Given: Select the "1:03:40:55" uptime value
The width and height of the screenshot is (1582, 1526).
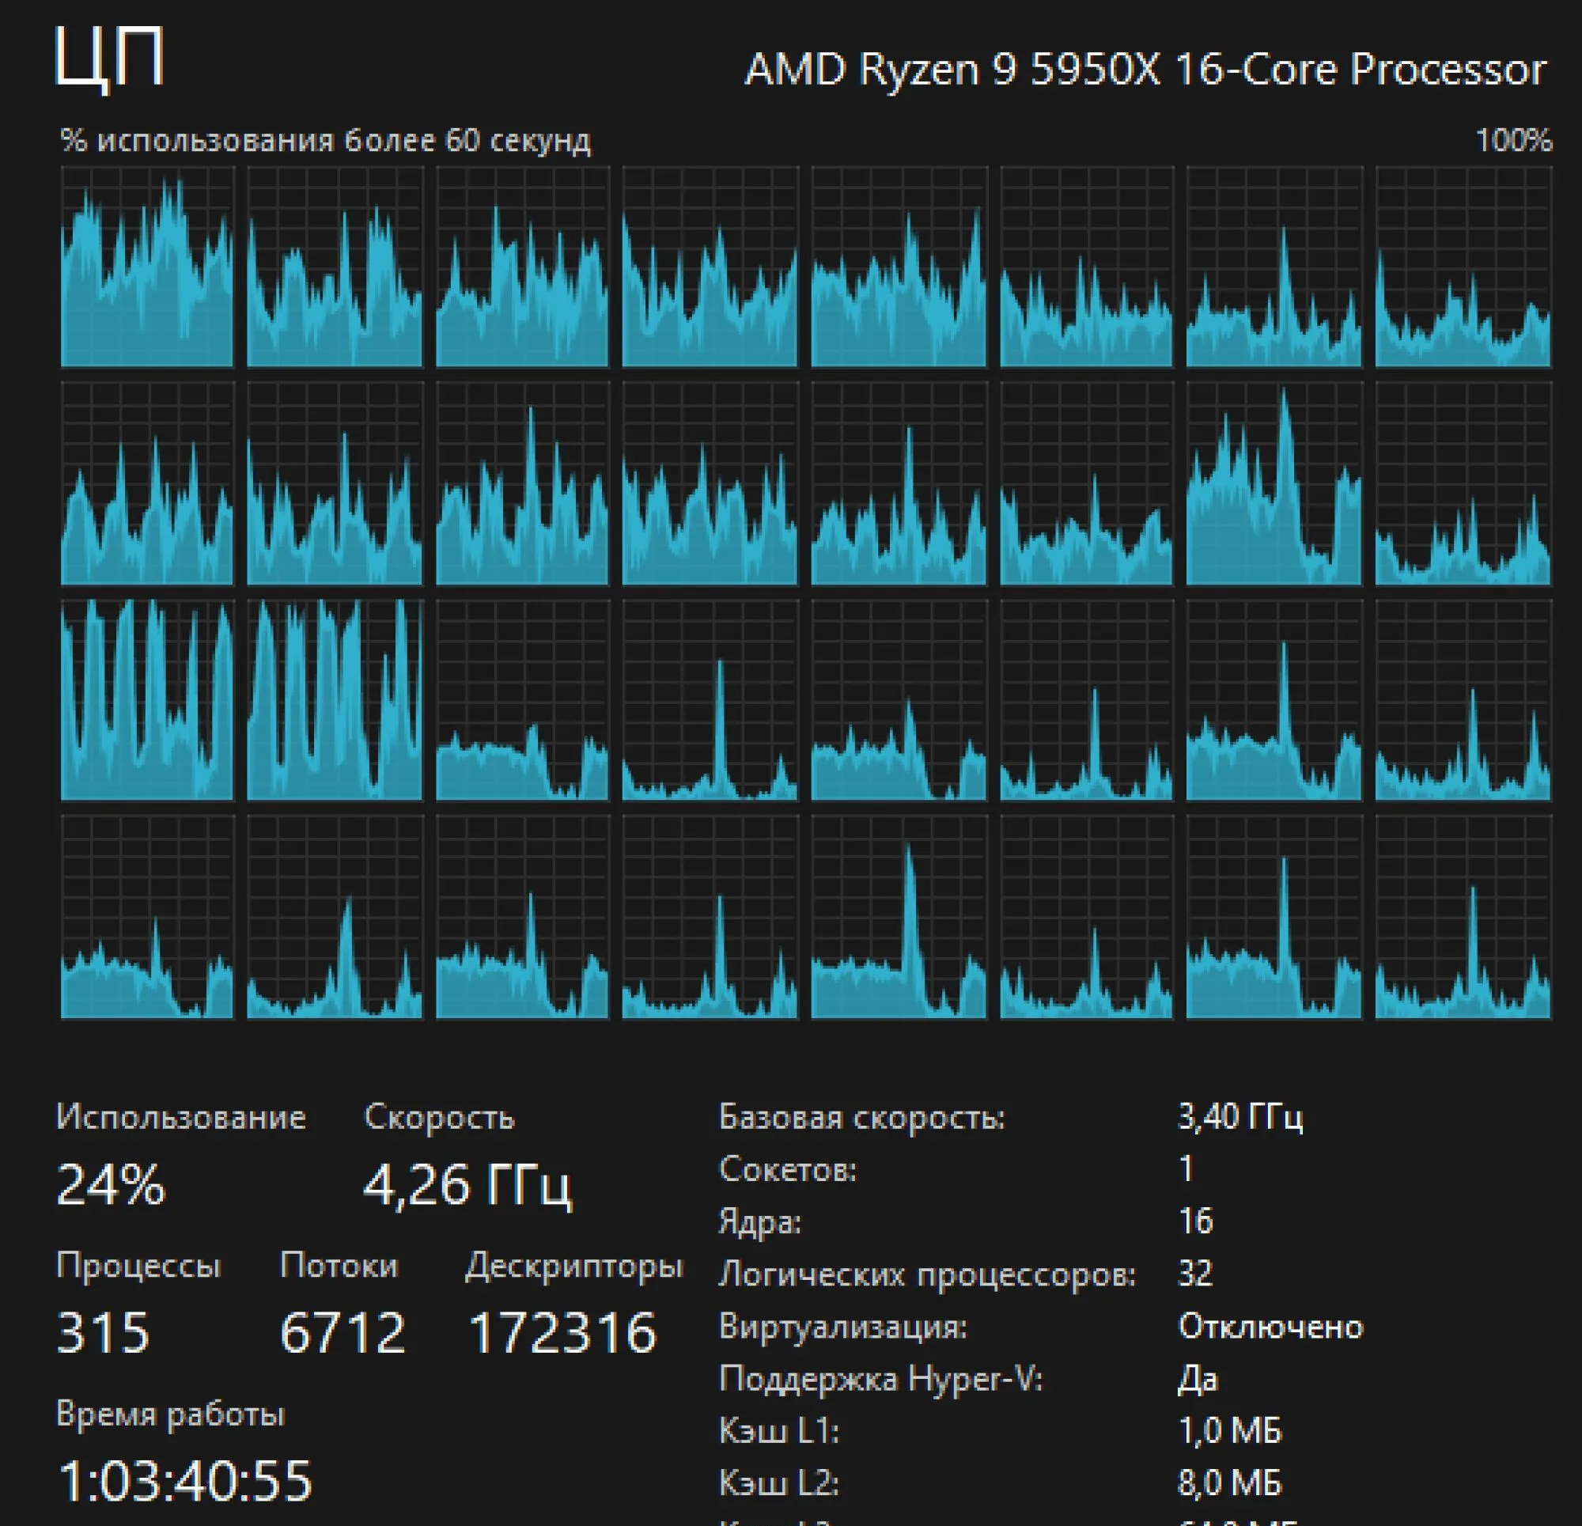Looking at the screenshot, I should coord(185,1481).
